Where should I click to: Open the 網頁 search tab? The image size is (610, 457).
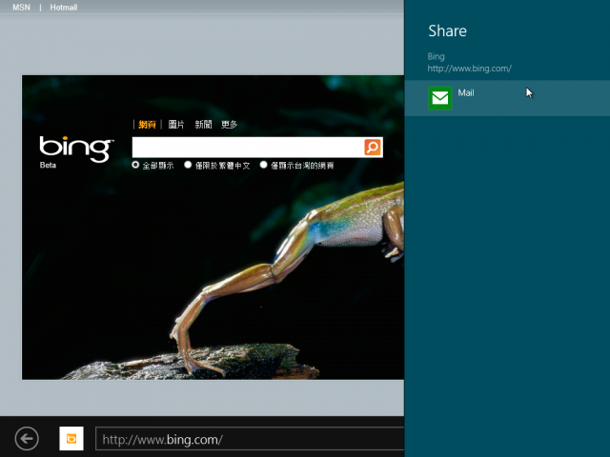click(x=147, y=125)
